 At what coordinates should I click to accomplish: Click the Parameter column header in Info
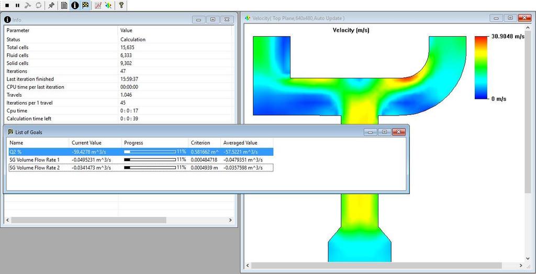point(61,30)
